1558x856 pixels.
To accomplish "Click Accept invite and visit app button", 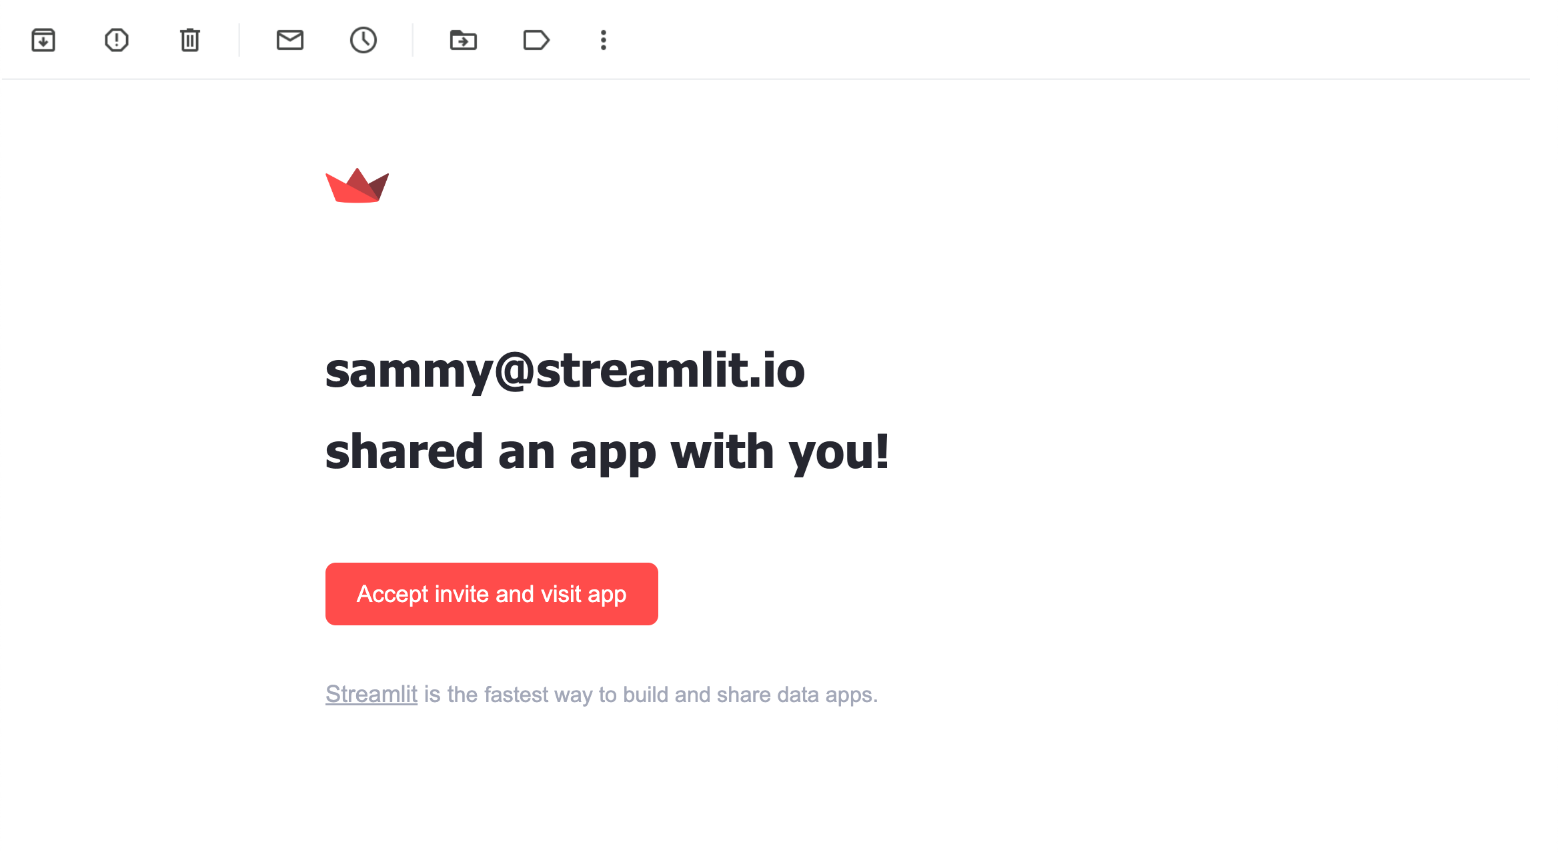I will coord(492,593).
